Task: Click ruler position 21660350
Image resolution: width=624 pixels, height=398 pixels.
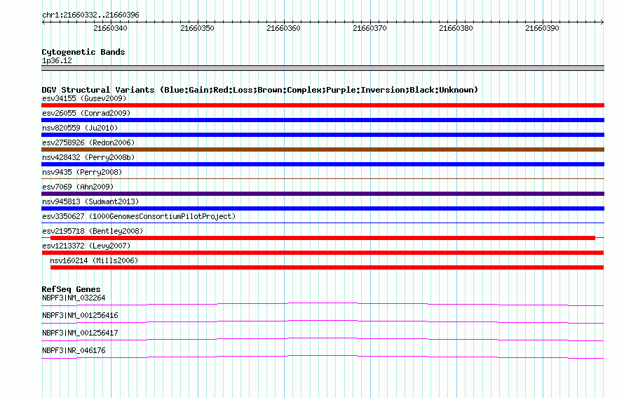Action: click(x=197, y=28)
